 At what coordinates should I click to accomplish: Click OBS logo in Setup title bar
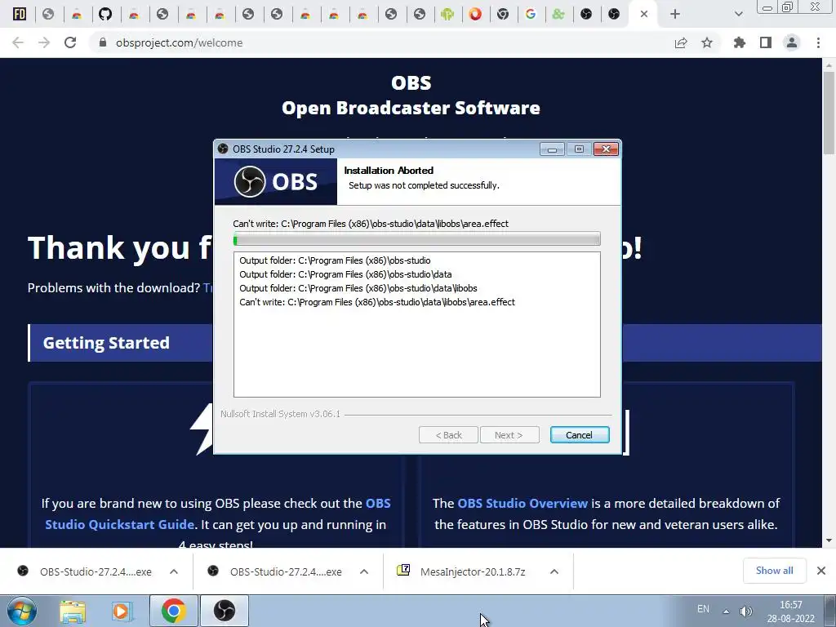[223, 149]
